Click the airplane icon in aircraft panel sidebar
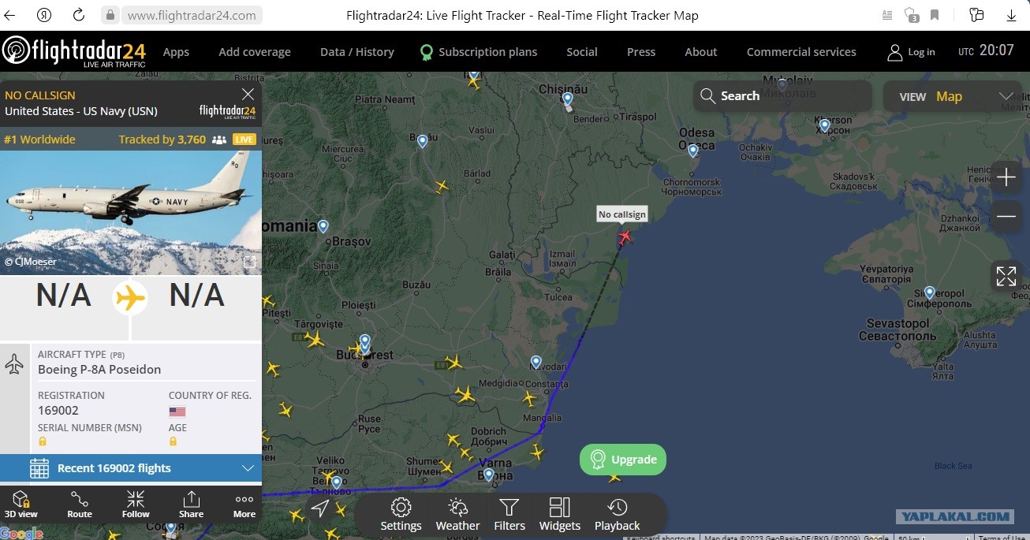 pos(14,364)
